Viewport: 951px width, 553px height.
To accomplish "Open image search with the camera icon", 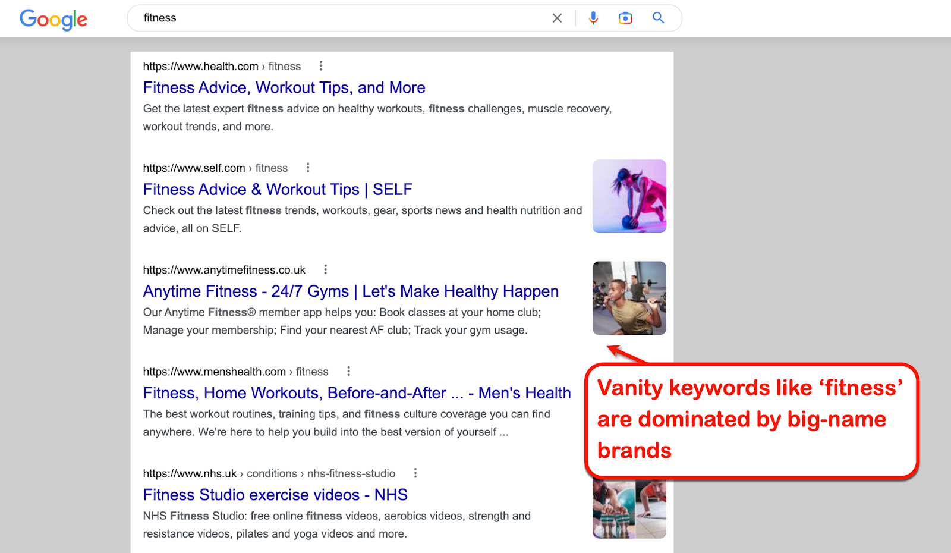I will click(625, 18).
